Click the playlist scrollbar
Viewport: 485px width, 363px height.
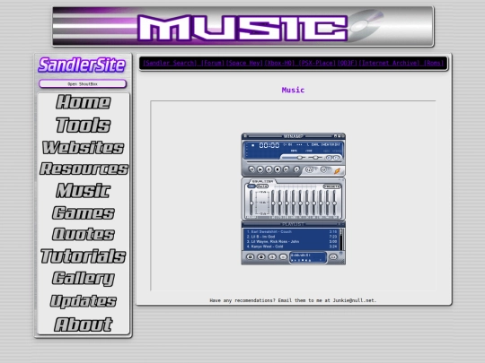point(341,239)
